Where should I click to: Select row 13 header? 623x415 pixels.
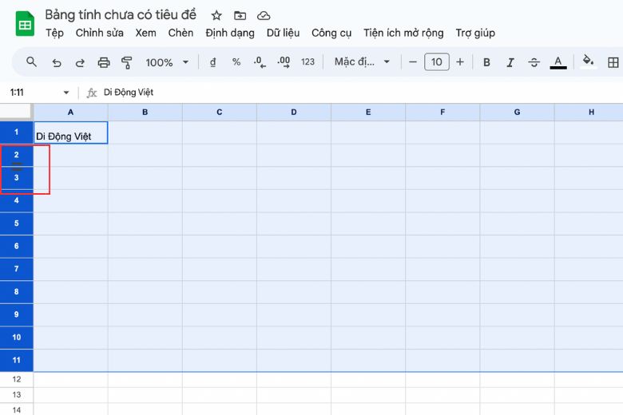(16, 395)
